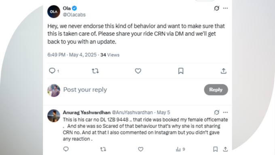Like Anurag Yashvardhan's reply
275x155 pixels.
tap(141, 149)
